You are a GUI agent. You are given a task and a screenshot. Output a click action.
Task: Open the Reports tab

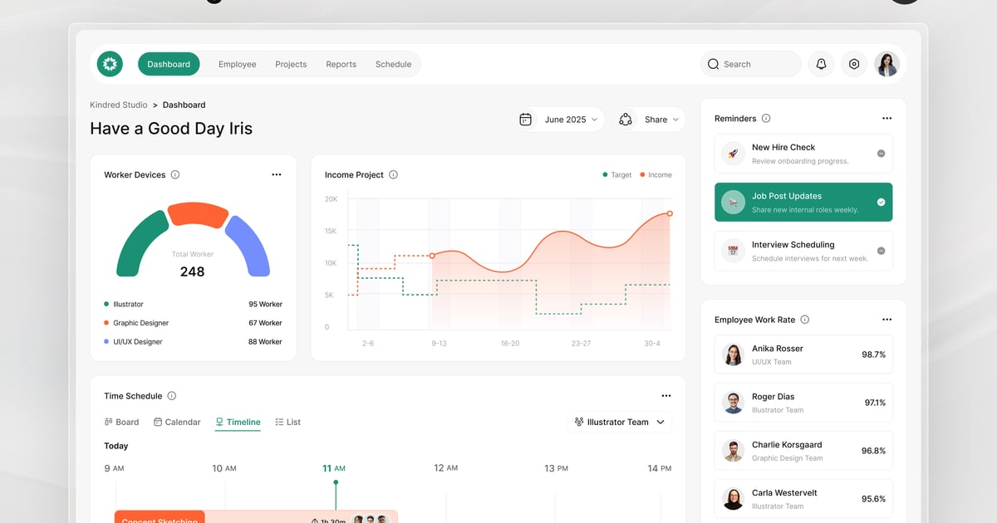[x=341, y=64]
